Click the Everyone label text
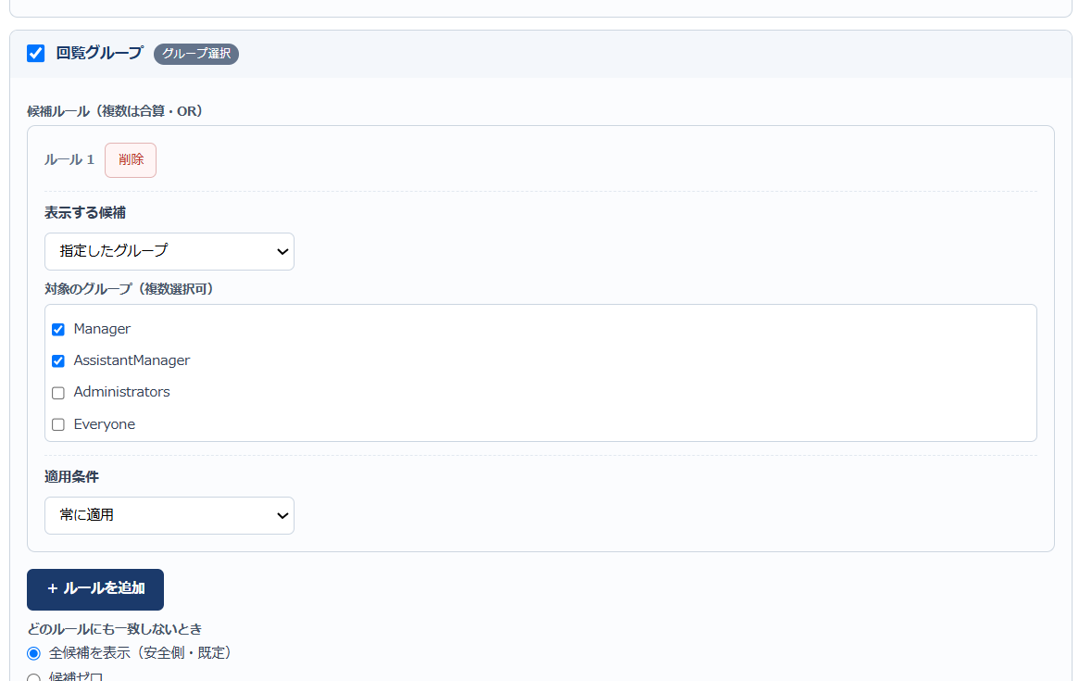1079x681 pixels. tap(105, 424)
